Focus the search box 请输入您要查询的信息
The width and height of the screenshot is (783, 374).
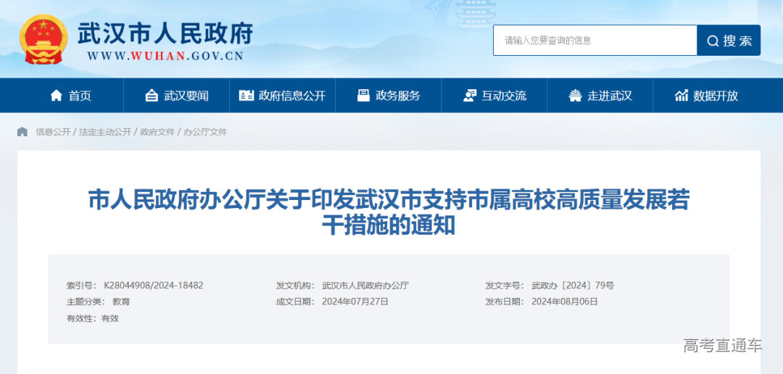tap(594, 41)
